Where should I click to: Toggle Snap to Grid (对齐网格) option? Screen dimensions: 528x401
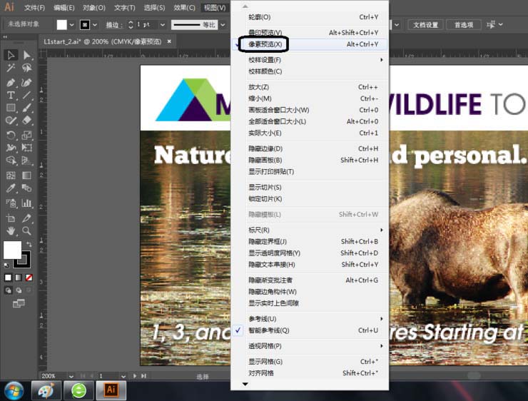coord(309,373)
